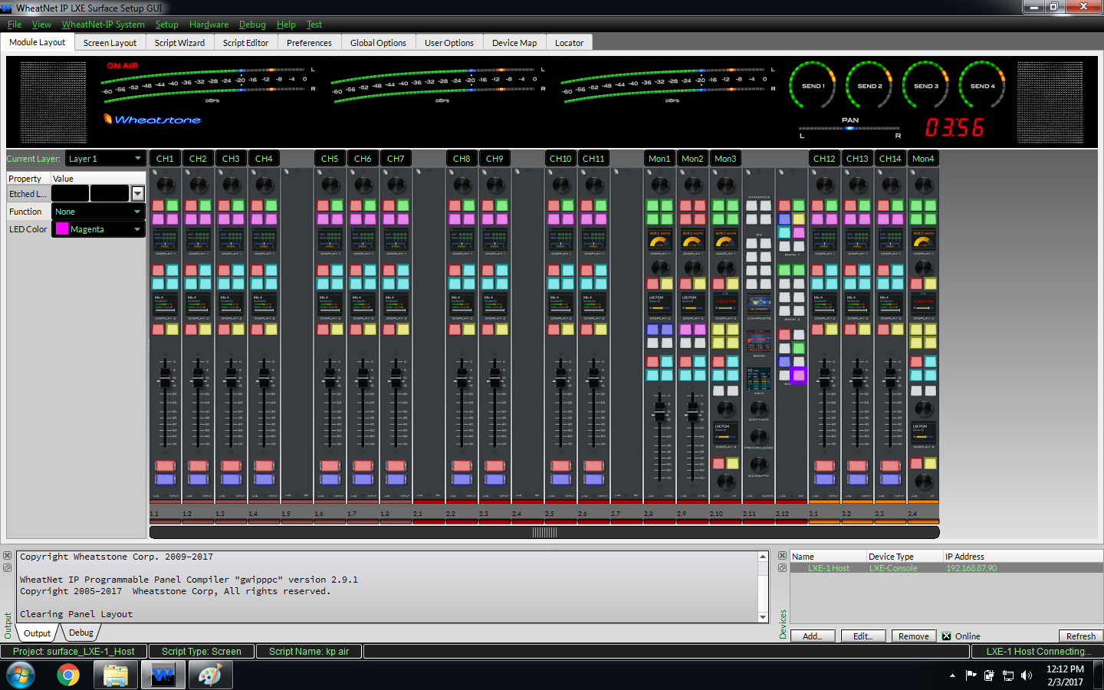Click the SEND 4 dial
Screen dimensions: 1104x690
coord(983,86)
